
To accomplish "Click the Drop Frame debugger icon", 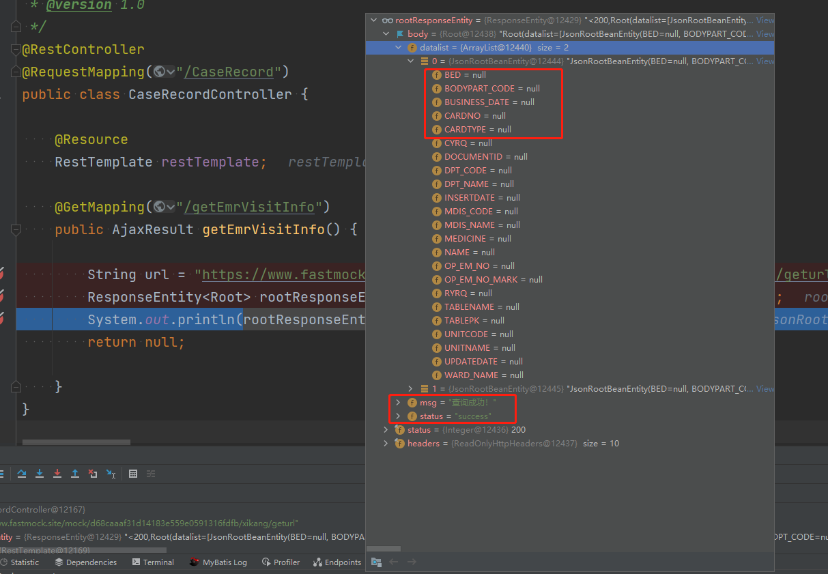I will (92, 474).
